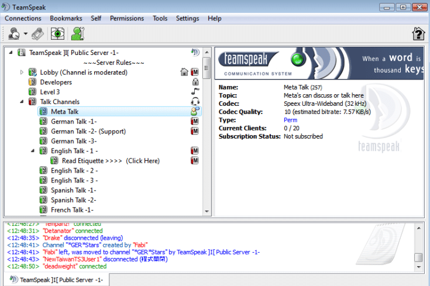Click the padlock icon next to Developers

(195, 82)
